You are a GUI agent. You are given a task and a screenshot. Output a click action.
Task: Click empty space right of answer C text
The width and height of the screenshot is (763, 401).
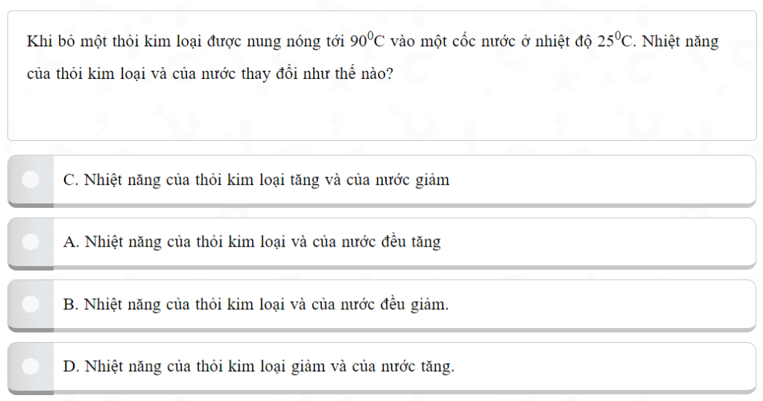coord(596,180)
